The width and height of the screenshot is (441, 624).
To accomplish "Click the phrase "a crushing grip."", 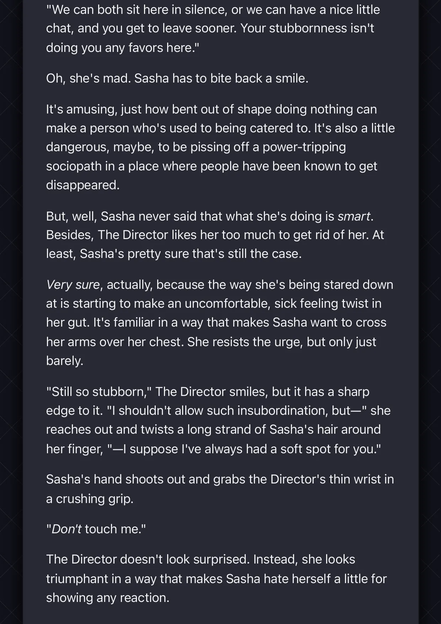I will [x=90, y=499].
